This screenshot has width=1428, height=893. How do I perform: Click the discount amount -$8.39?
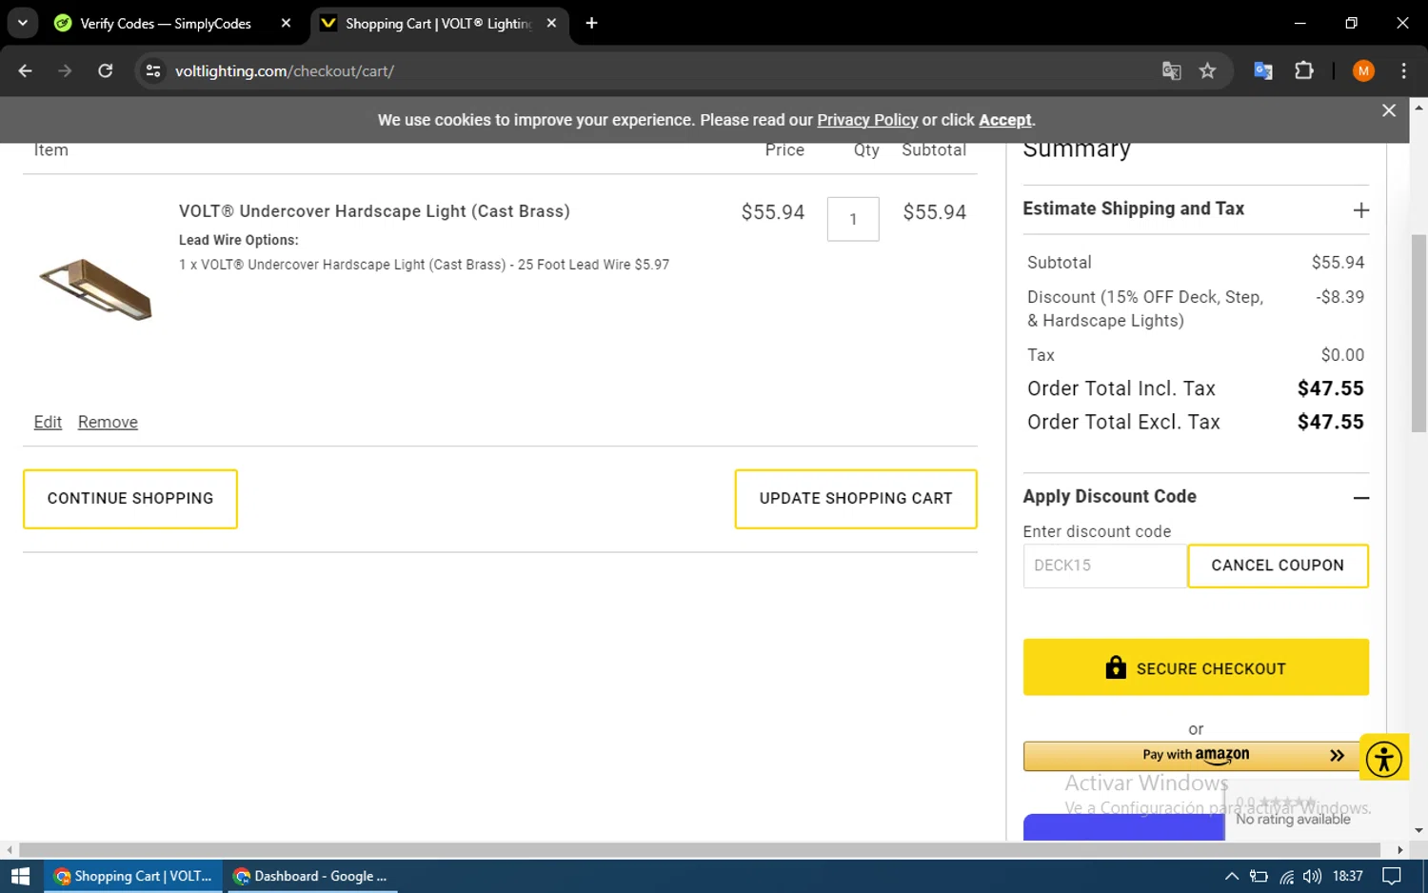1339,297
